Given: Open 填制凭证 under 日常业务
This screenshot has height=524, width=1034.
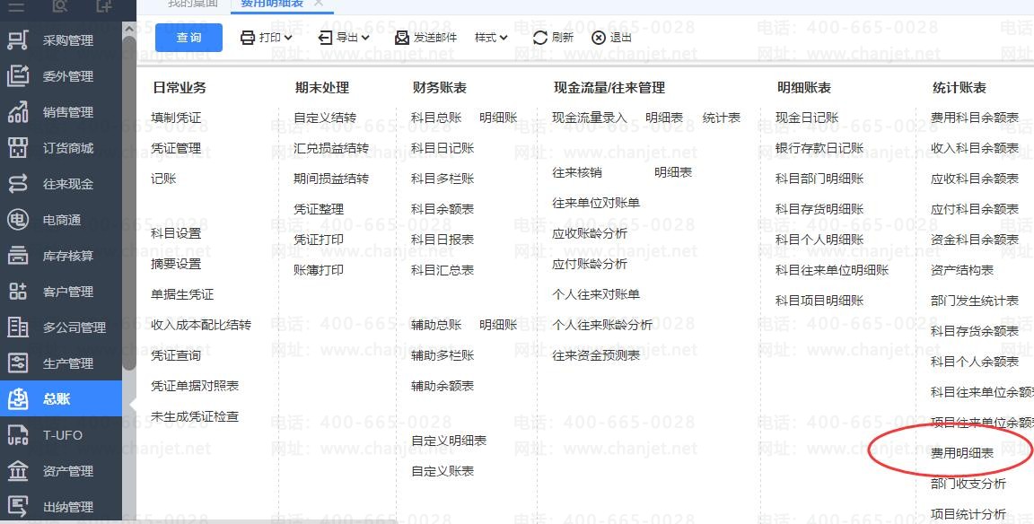Looking at the screenshot, I should click(x=176, y=118).
